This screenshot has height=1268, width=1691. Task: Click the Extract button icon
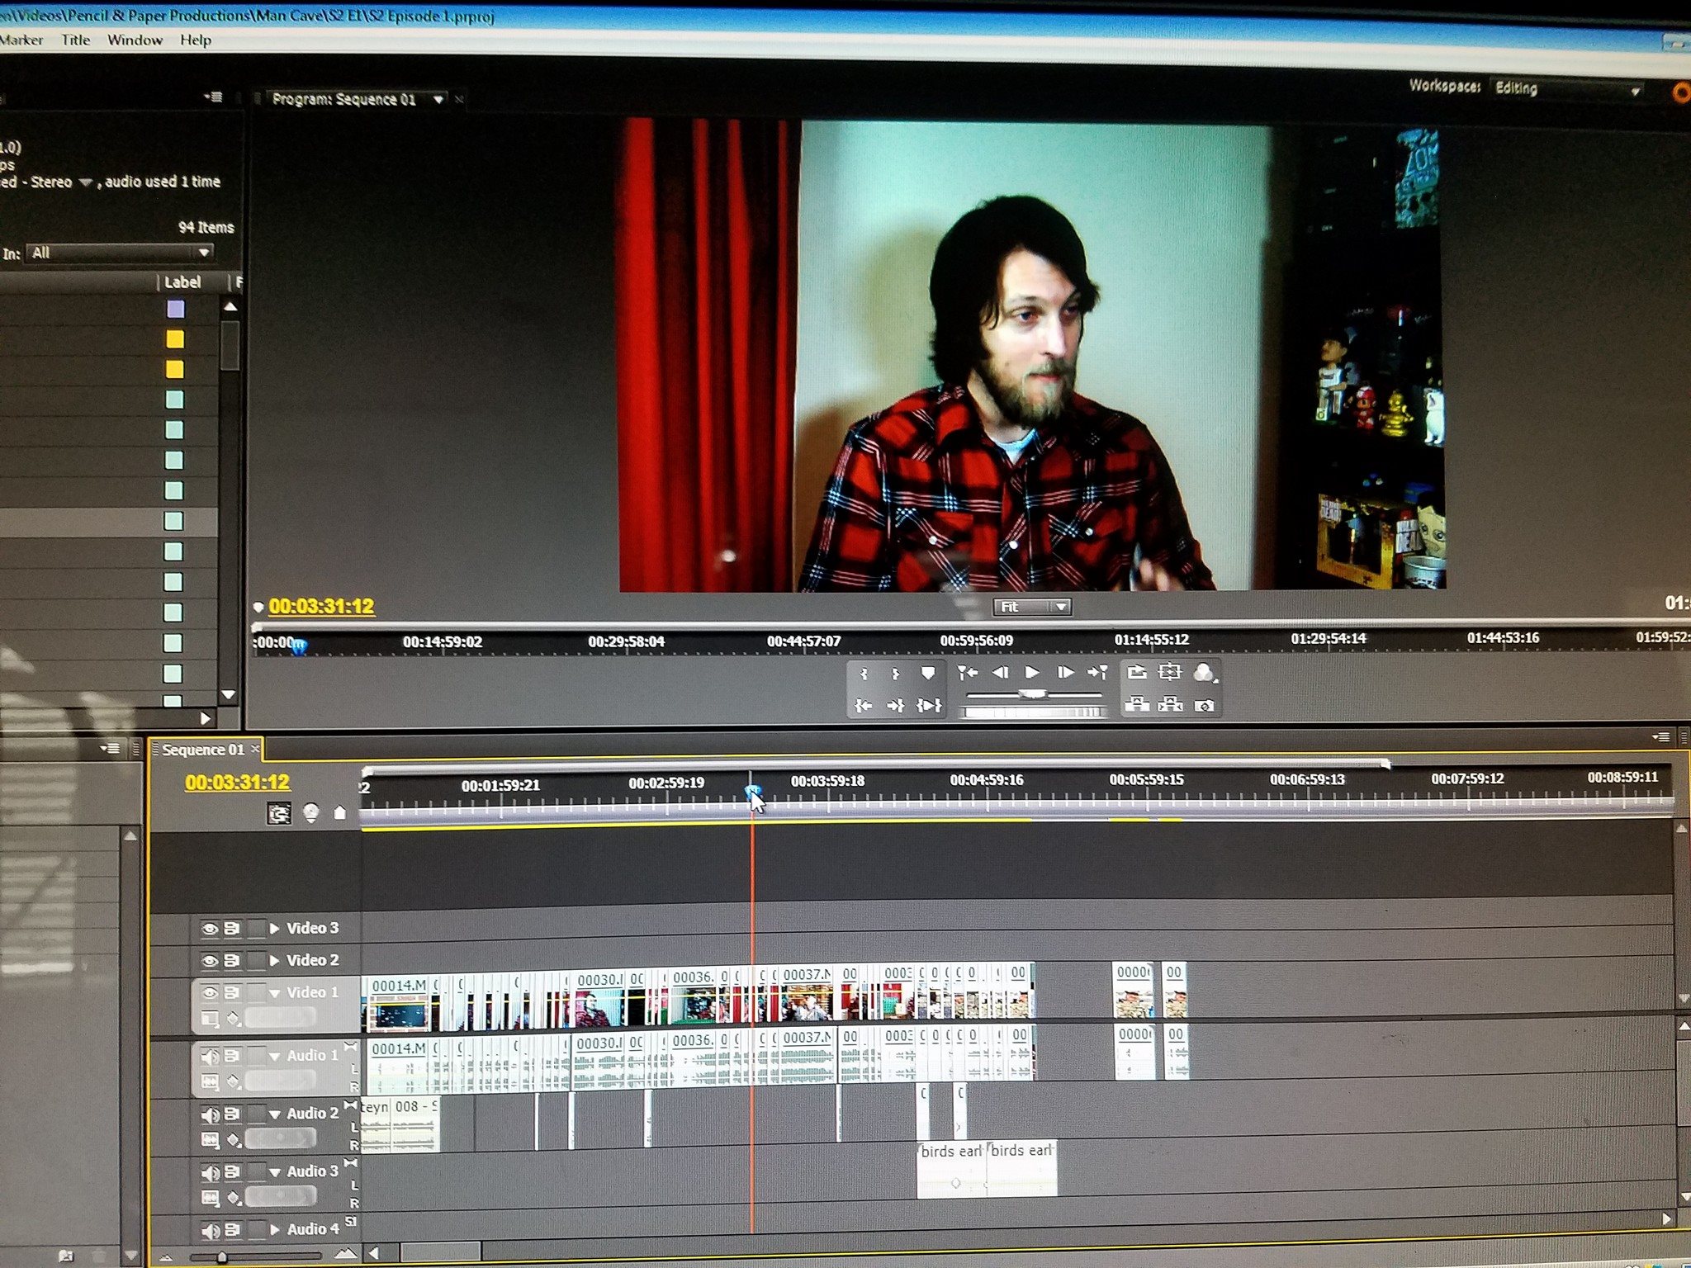tap(1170, 704)
